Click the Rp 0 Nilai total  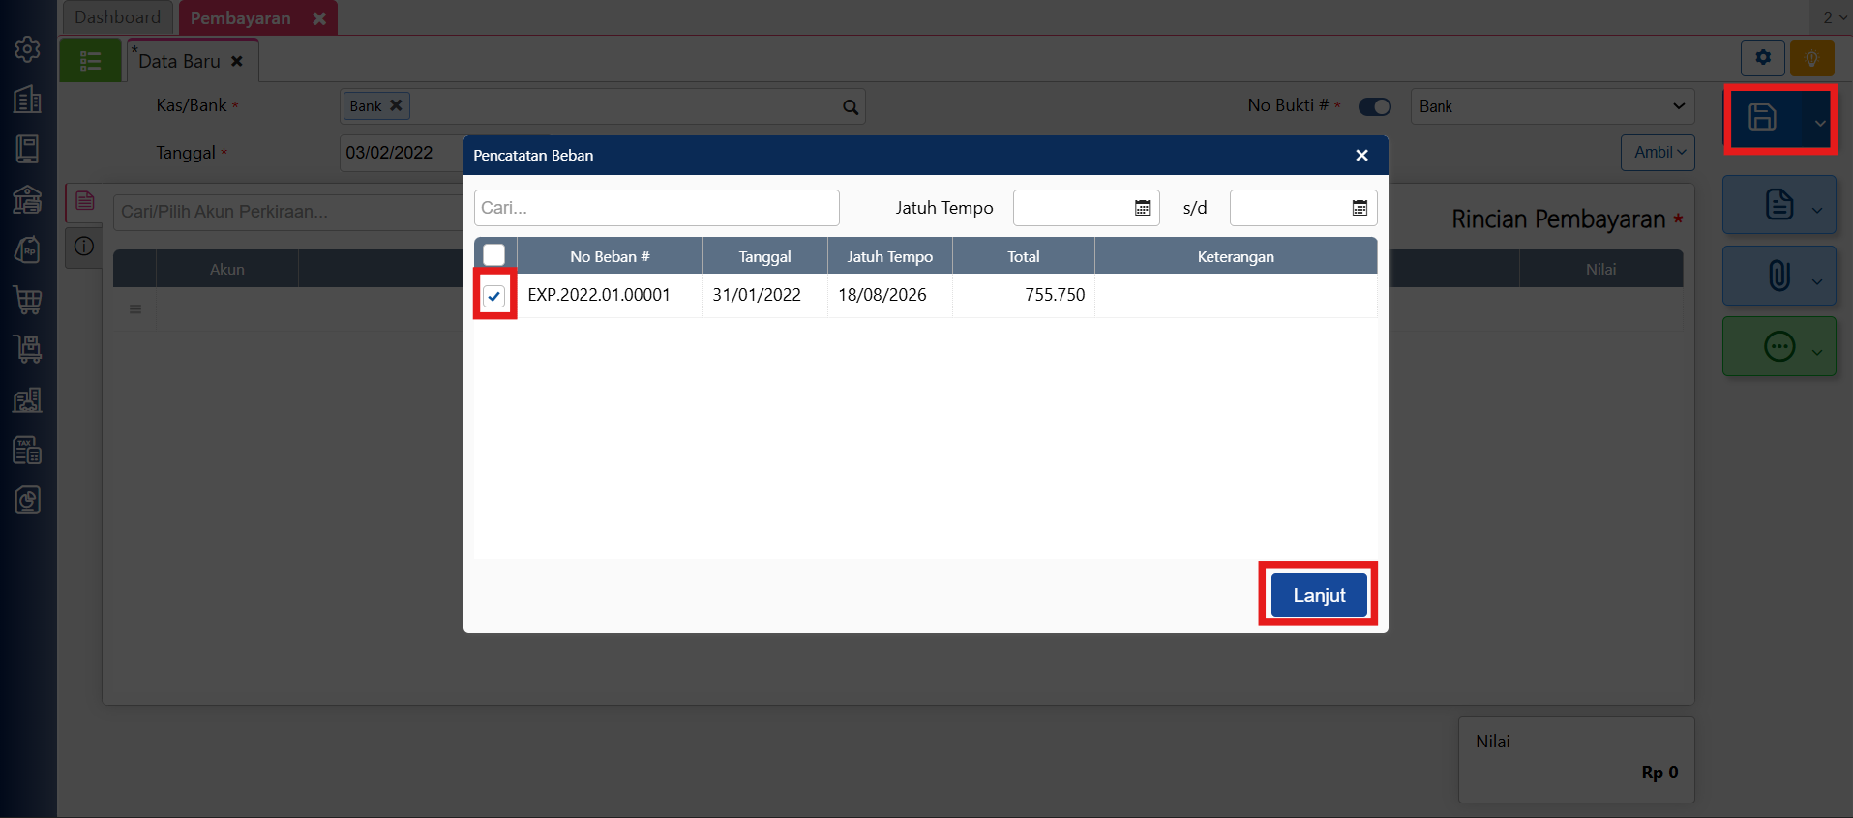coord(1659,773)
